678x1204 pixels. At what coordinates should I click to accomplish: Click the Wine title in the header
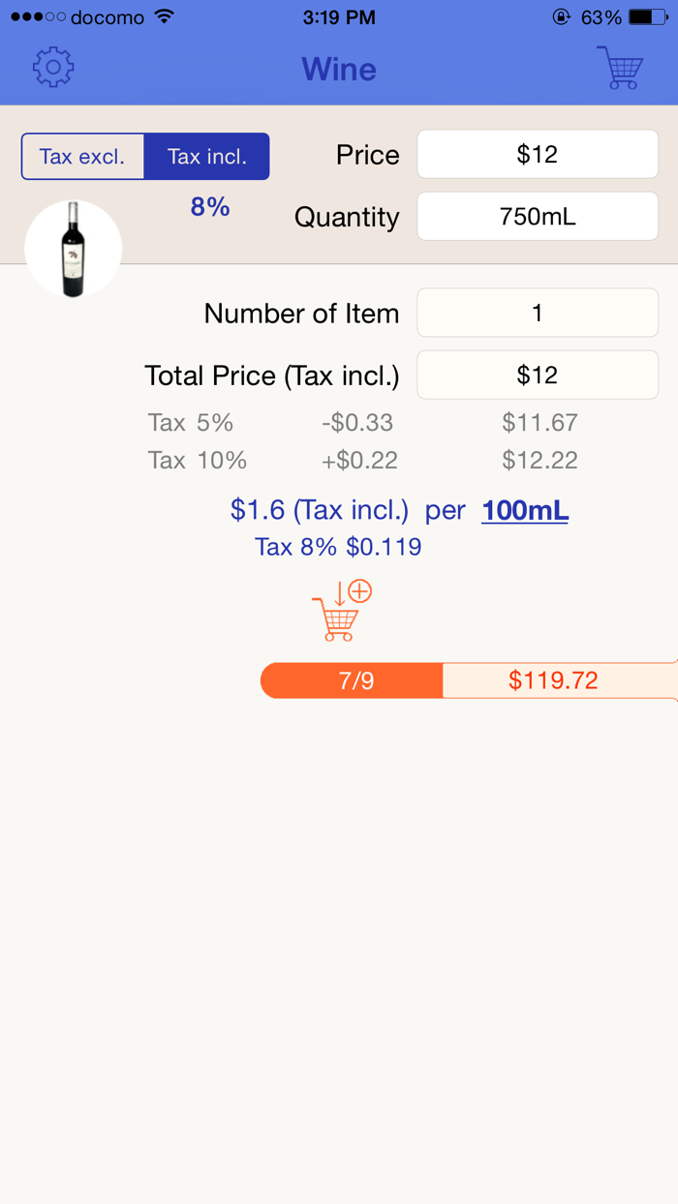(x=338, y=69)
